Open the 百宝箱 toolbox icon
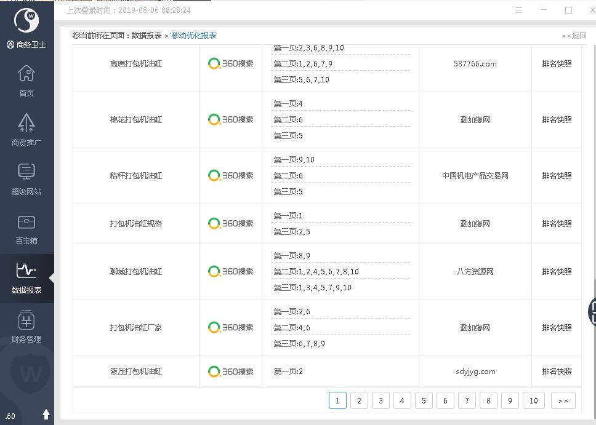This screenshot has width=596, height=425. [26, 228]
